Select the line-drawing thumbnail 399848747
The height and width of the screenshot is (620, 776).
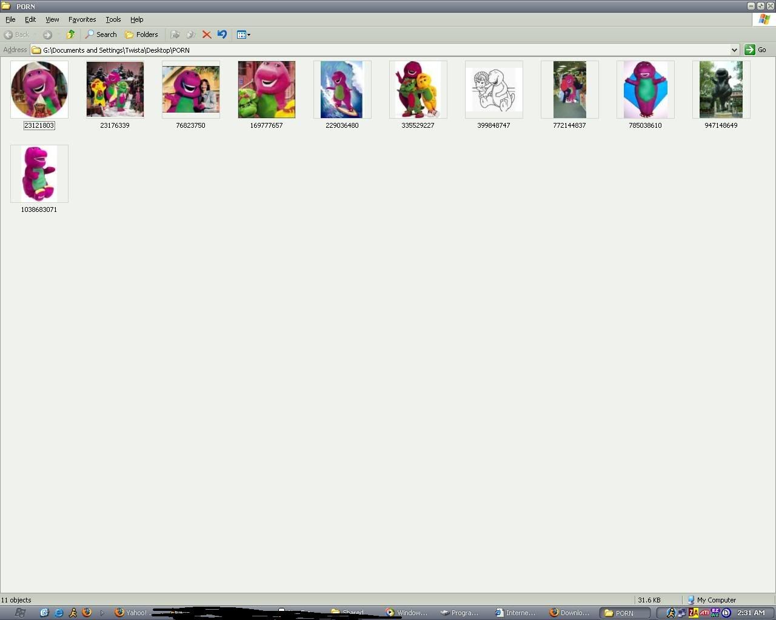click(x=493, y=89)
